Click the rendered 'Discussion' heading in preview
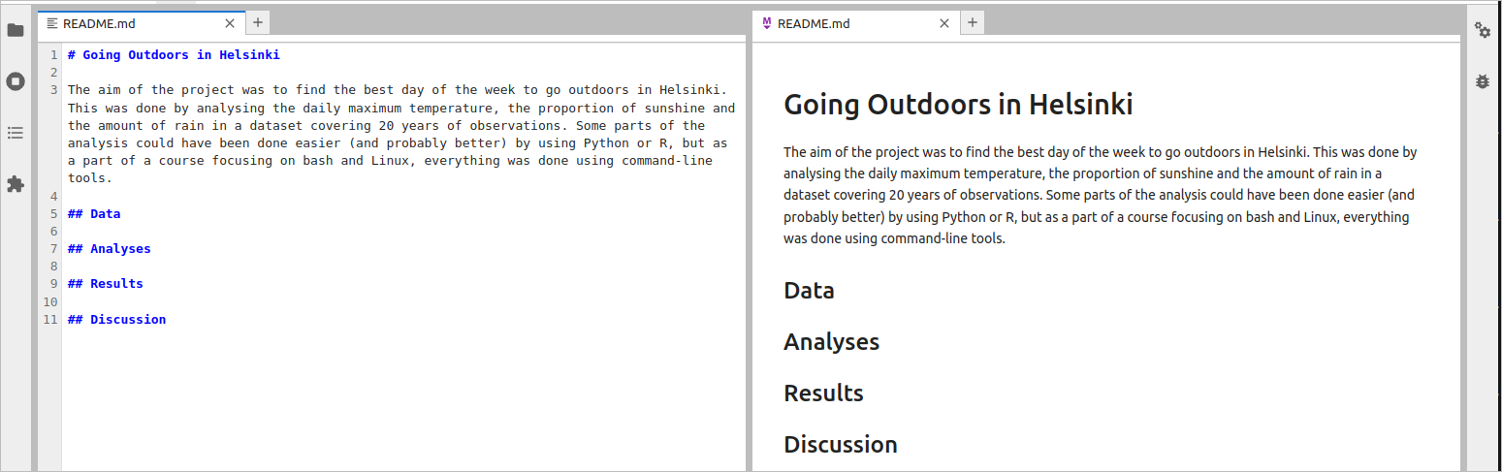Viewport: 1502px width, 472px height. coord(841,445)
